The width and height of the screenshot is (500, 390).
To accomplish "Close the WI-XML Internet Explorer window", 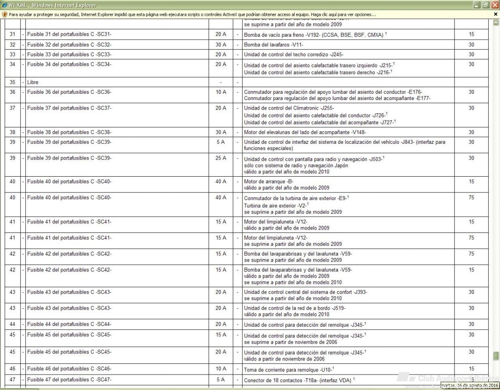I will pyautogui.click(x=494, y=5).
